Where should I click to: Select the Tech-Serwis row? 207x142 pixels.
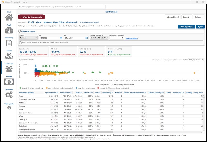[x=110, y=126]
